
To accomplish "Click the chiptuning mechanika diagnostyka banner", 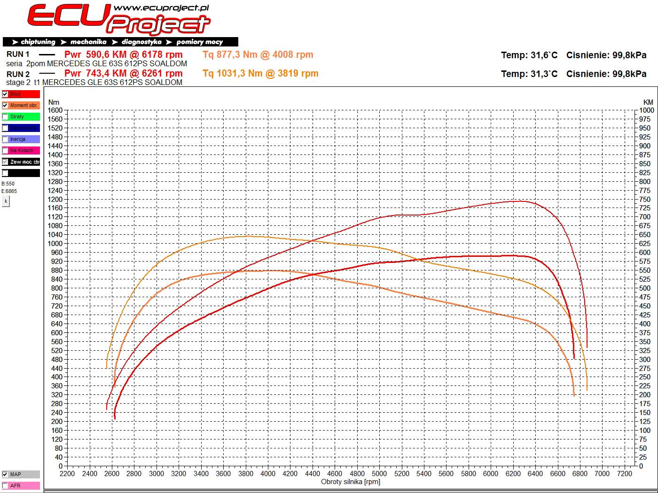I will 120,42.
